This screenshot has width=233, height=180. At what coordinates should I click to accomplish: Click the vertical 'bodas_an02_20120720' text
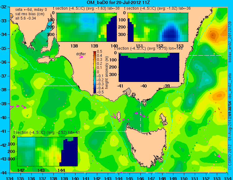coord(230,42)
